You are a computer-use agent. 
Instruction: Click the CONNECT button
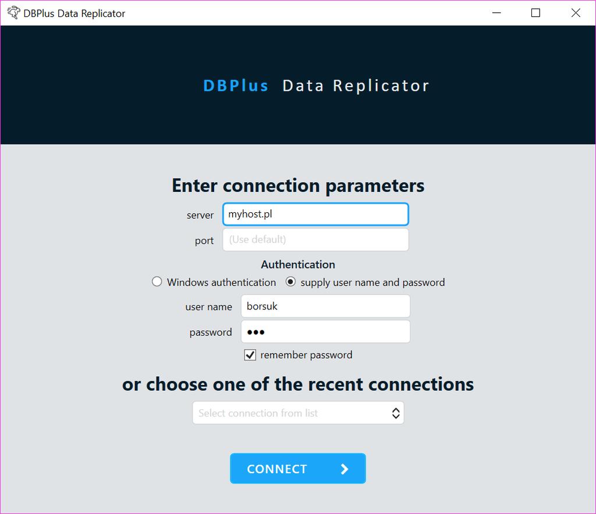point(298,469)
